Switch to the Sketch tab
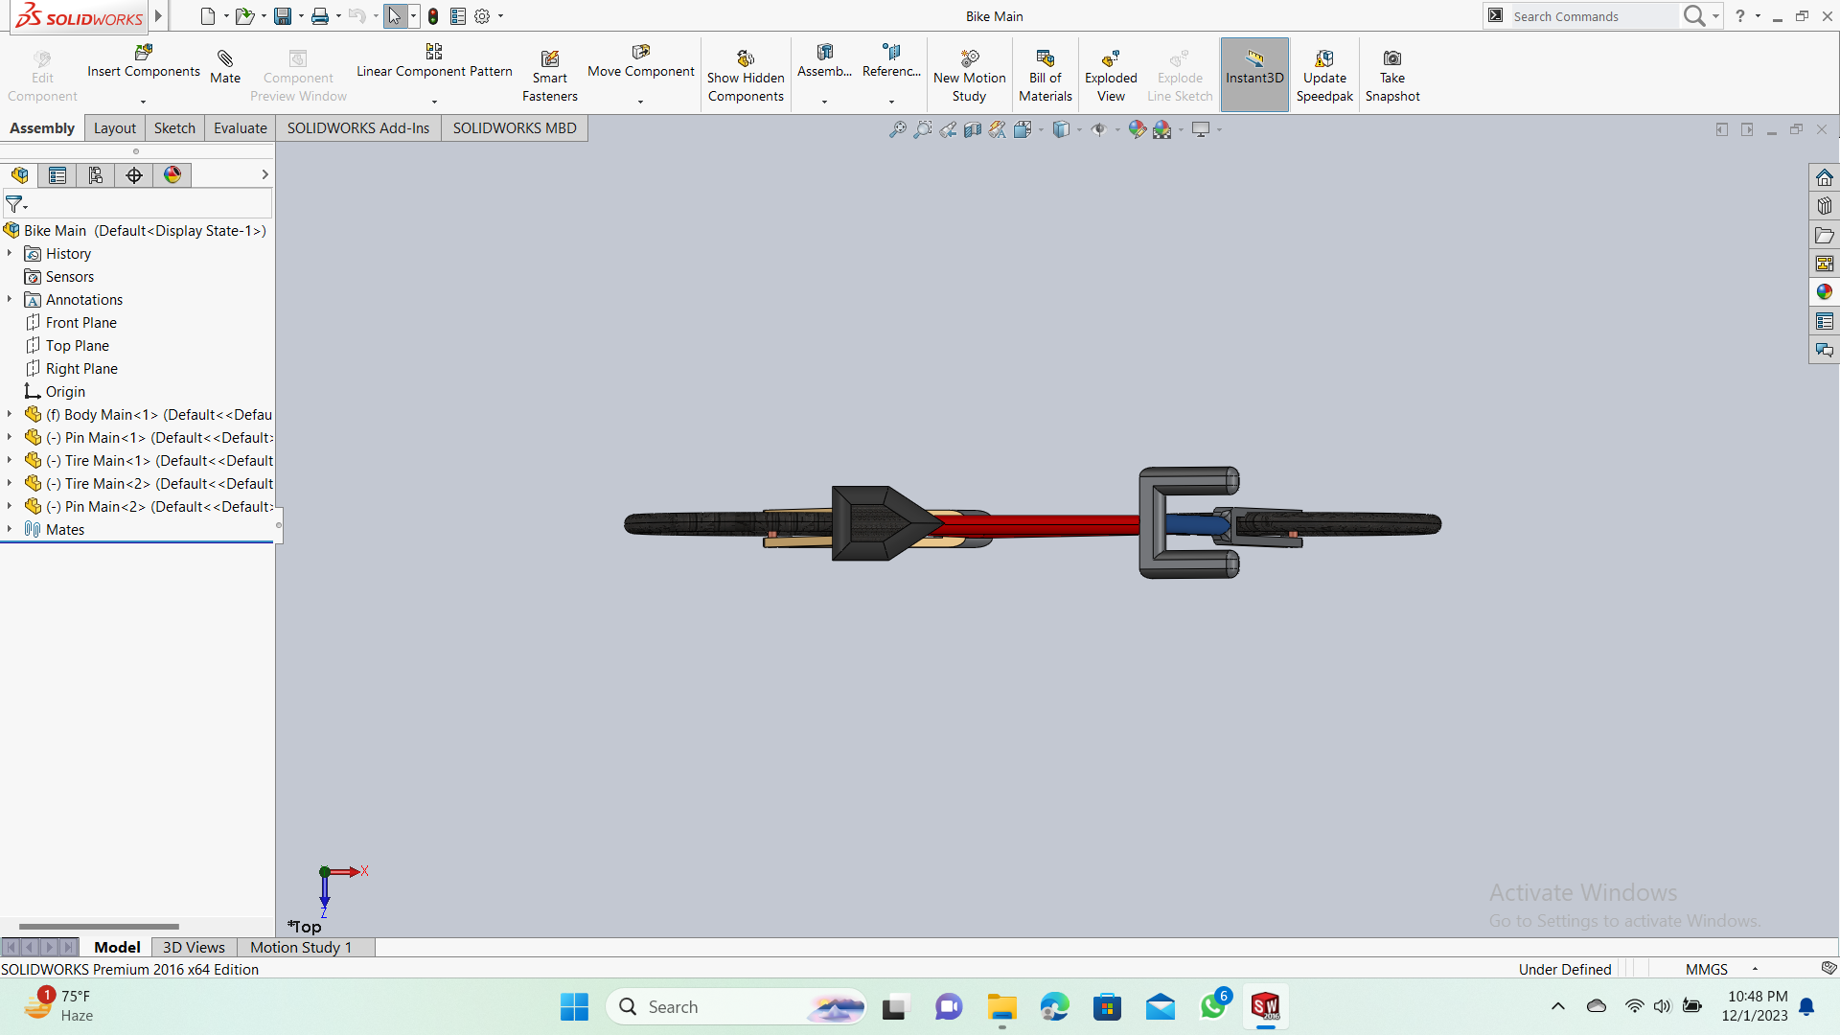Image resolution: width=1840 pixels, height=1035 pixels. tap(174, 128)
